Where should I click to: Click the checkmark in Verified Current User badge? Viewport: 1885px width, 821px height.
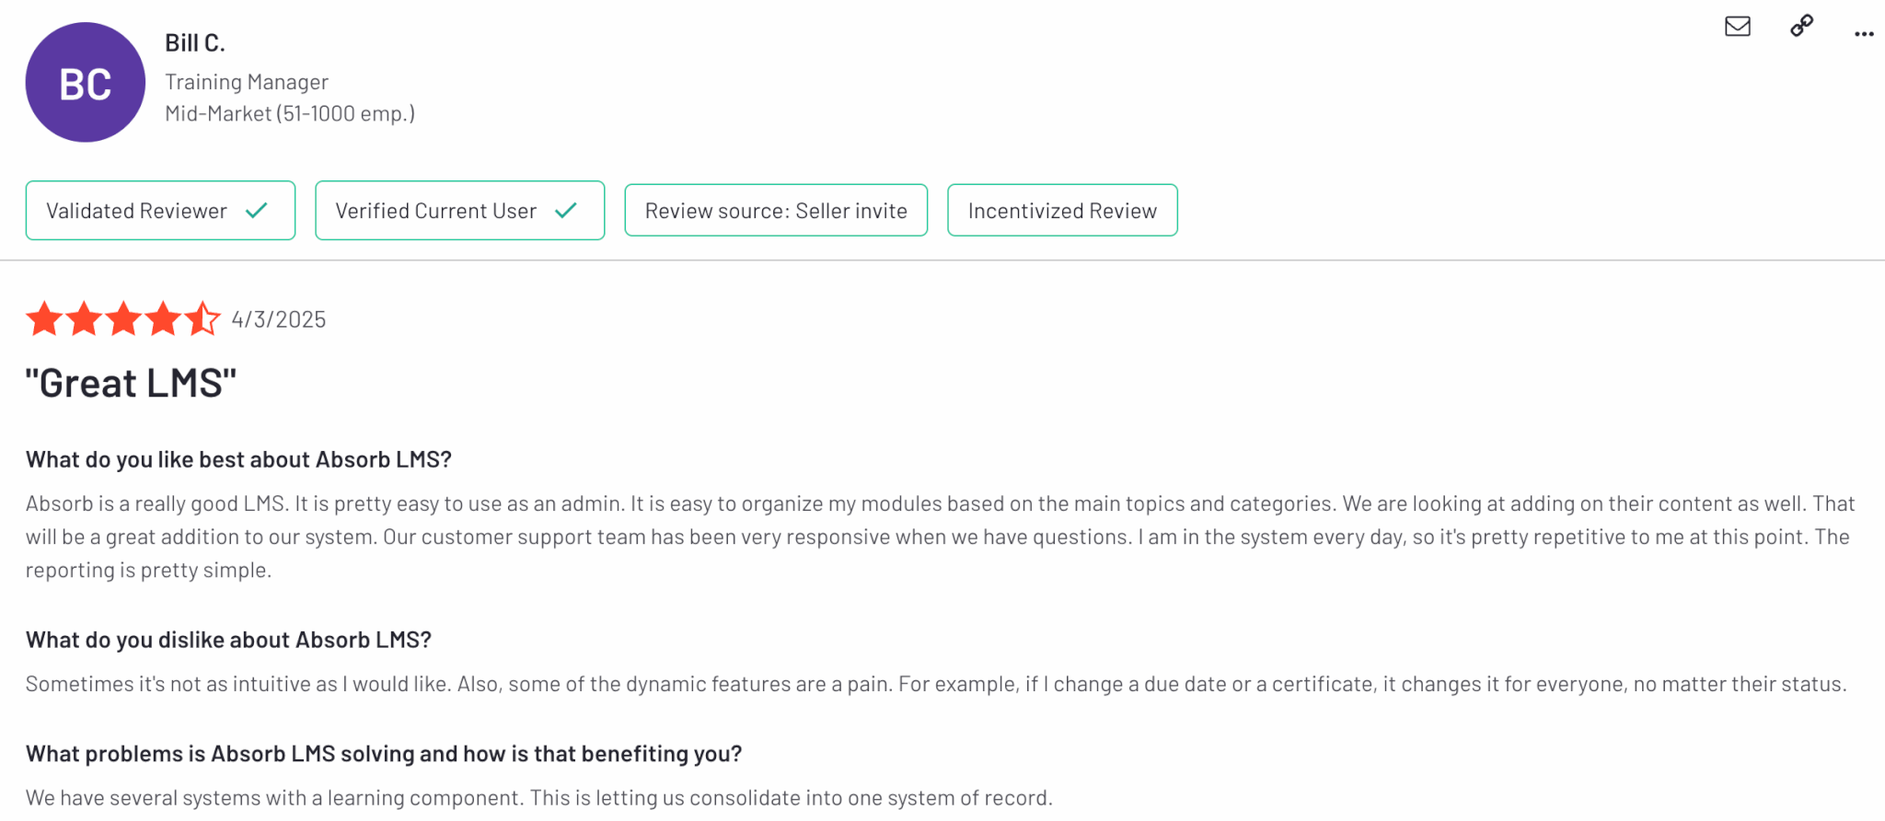[566, 211]
